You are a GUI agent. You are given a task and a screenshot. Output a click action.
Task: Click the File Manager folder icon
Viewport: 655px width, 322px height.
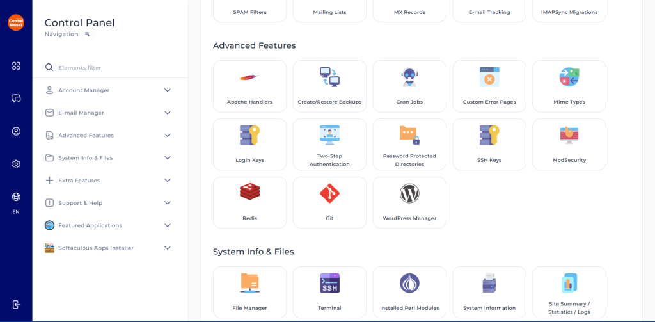click(x=249, y=283)
